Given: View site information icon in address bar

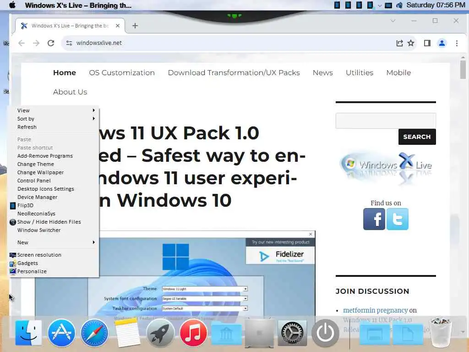Looking at the screenshot, I should [x=69, y=43].
